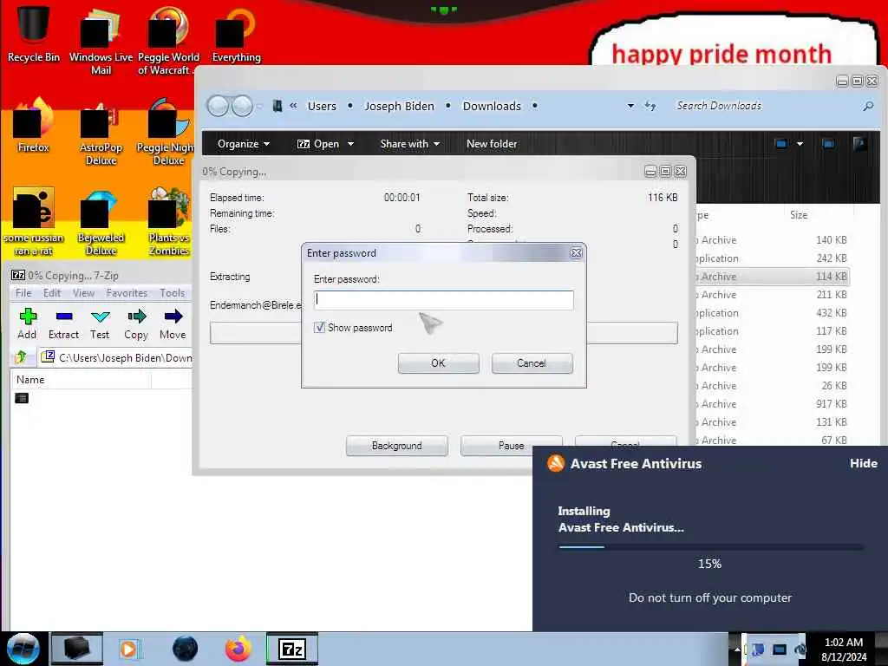Image resolution: width=888 pixels, height=666 pixels.
Task: Open the Favorites menu in 7-Zip
Action: coord(127,293)
